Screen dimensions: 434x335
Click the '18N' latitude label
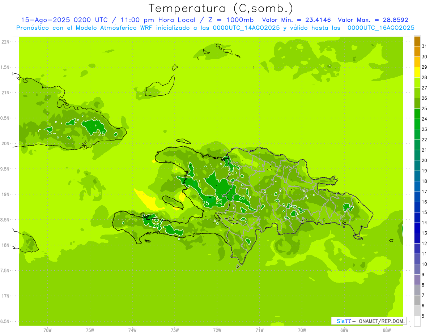click(5, 245)
